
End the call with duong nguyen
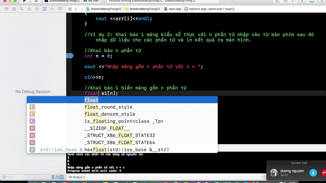coord(324,173)
